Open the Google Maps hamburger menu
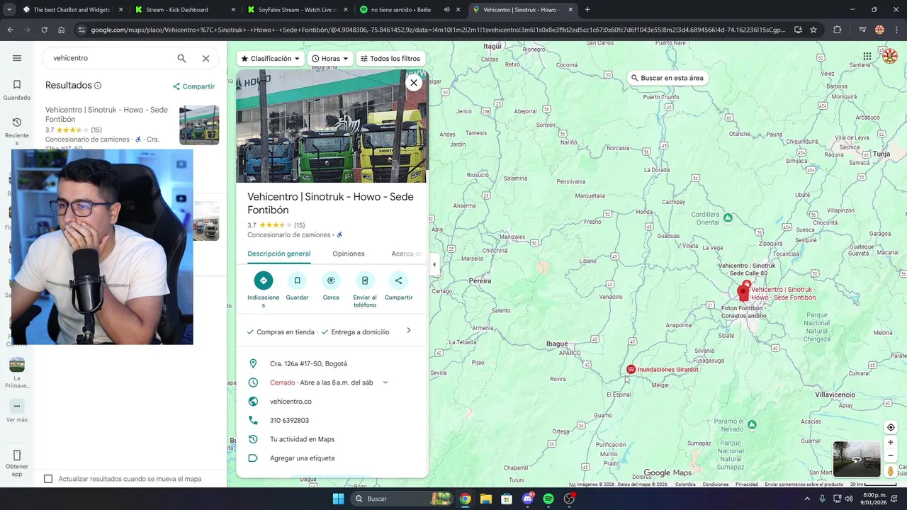The image size is (907, 510). point(17,58)
